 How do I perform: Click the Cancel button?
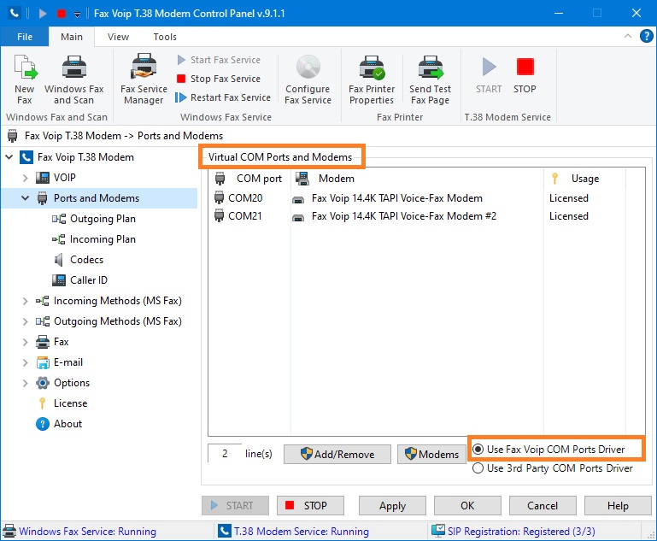(x=543, y=506)
